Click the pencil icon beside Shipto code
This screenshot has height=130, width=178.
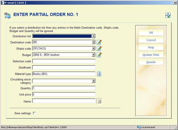pos(99,49)
